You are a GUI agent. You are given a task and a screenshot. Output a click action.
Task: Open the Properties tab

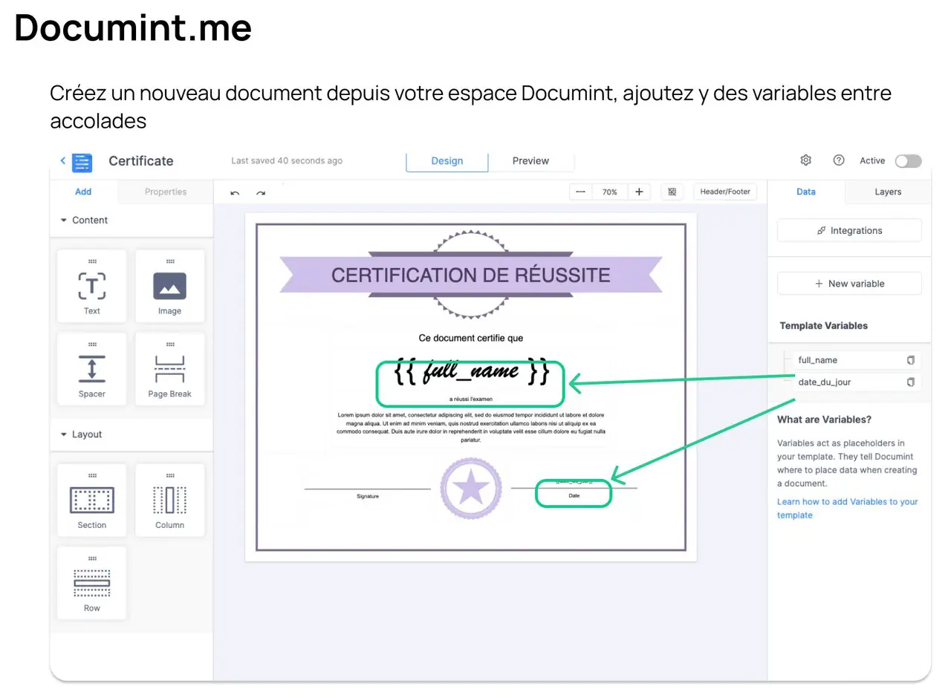[166, 192]
